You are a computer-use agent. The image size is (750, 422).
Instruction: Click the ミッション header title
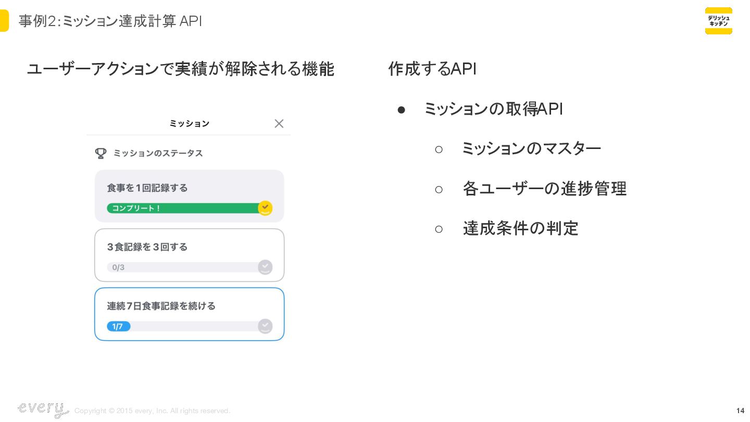pyautogui.click(x=190, y=123)
